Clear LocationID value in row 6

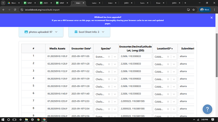click(168, 94)
